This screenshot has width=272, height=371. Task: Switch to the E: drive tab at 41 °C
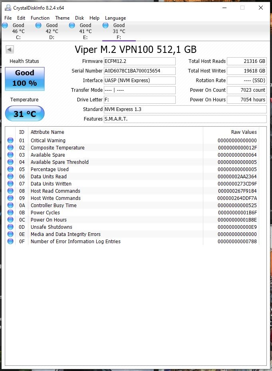85,31
